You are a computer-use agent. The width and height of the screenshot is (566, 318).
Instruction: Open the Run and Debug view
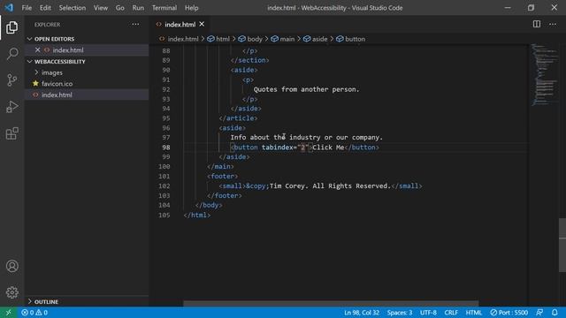click(x=11, y=107)
